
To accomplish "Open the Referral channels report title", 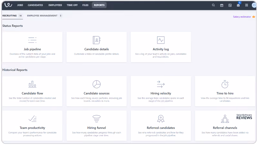I will [225, 128].
